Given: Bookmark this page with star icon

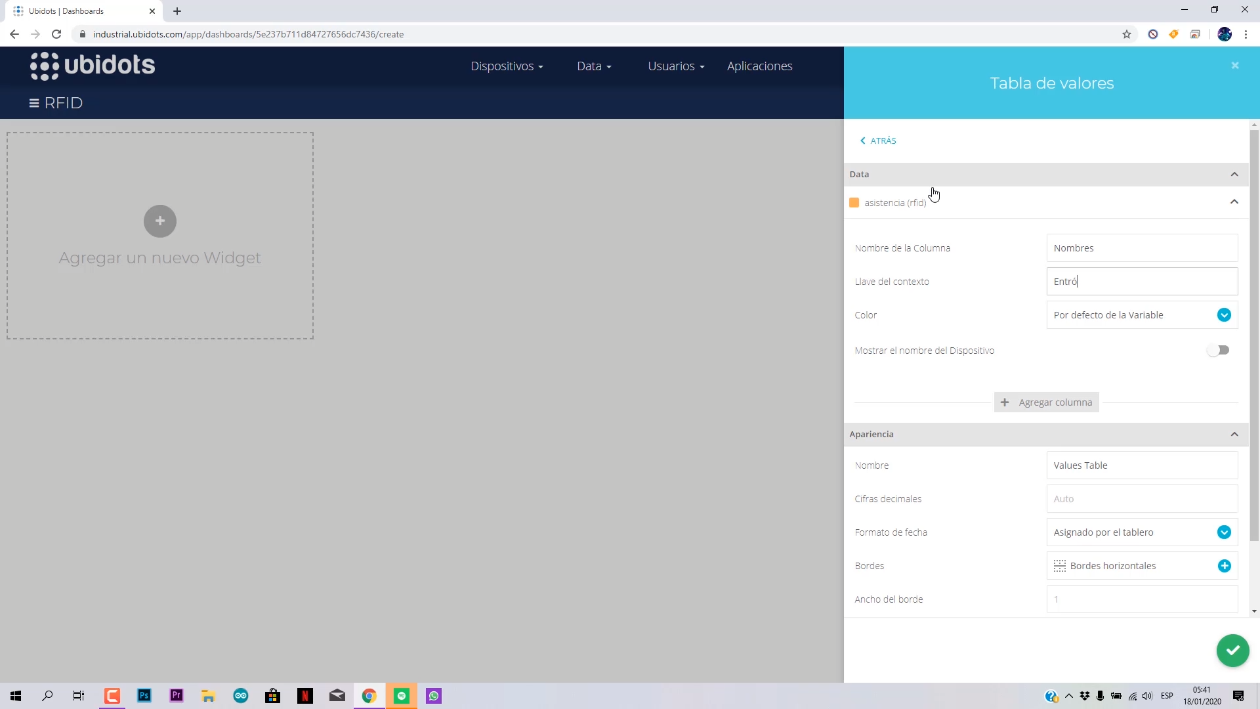Looking at the screenshot, I should click(x=1127, y=34).
